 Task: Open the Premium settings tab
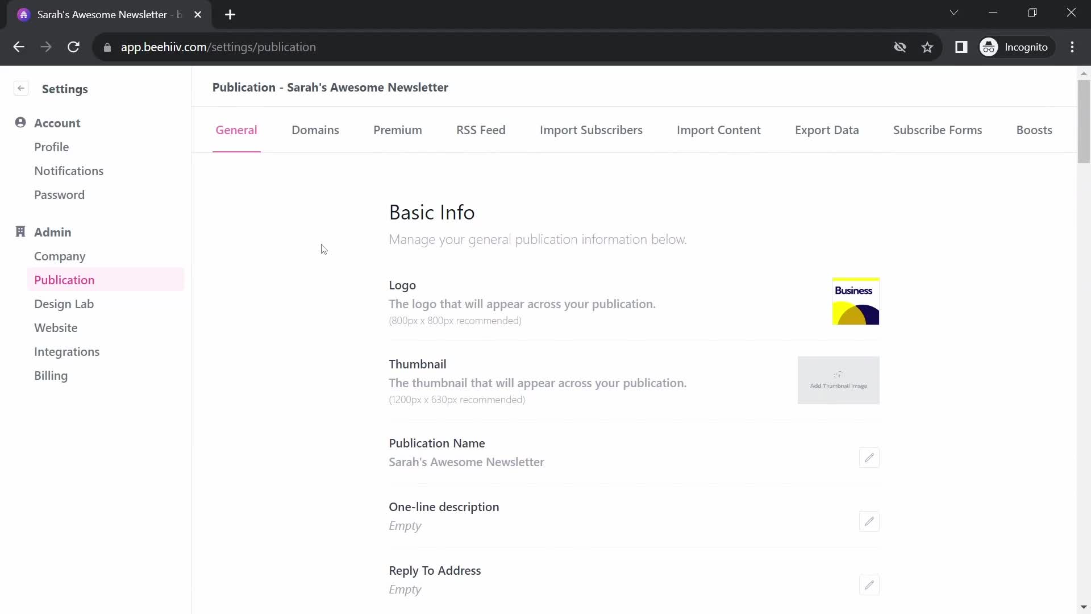pyautogui.click(x=398, y=130)
